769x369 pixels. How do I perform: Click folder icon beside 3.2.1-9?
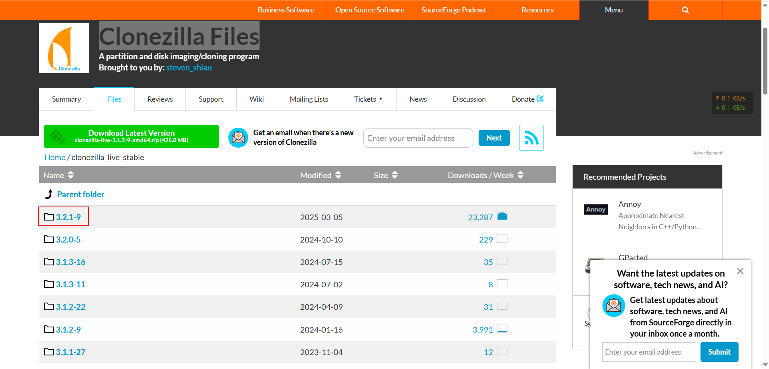tap(49, 217)
